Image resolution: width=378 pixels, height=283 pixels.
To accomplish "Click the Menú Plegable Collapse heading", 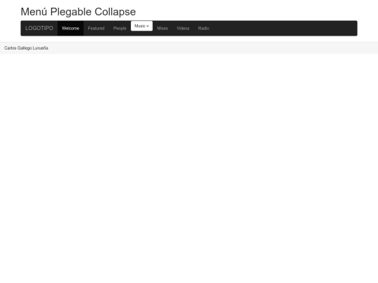I will [78, 12].
